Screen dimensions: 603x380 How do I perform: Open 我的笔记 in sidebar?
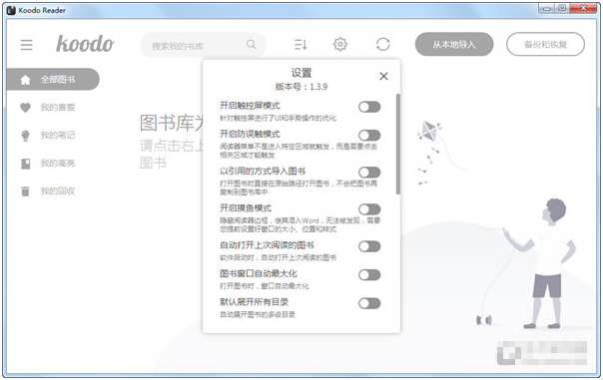[58, 136]
